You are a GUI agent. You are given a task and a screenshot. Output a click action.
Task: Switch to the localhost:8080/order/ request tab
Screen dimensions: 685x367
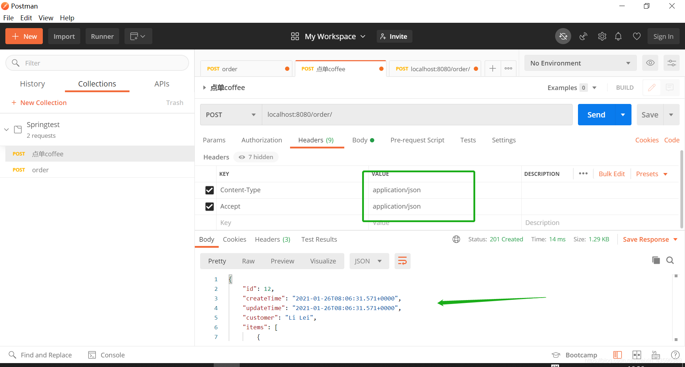click(x=435, y=69)
